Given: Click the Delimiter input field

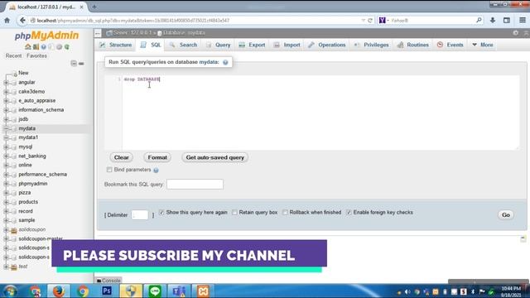Looking at the screenshot, I should pos(140,215).
